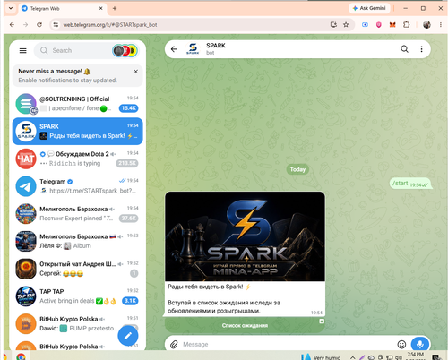The height and width of the screenshot is (360, 448).
Task: Click the taskbar clock 7:54 PM
Action: coord(416,356)
